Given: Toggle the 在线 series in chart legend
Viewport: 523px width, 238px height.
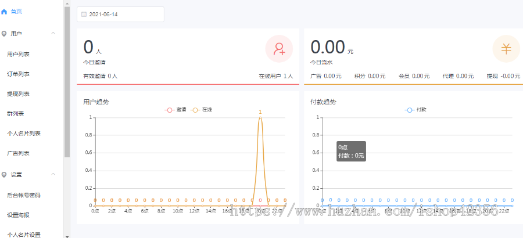Looking at the screenshot, I should click(x=202, y=110).
